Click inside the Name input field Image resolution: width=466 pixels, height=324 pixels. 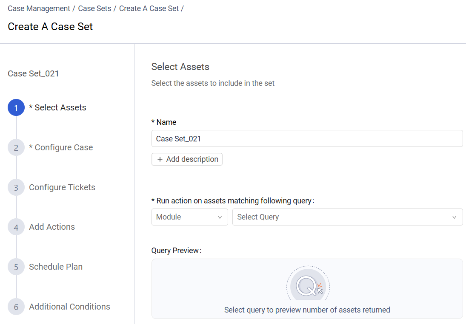coord(307,138)
